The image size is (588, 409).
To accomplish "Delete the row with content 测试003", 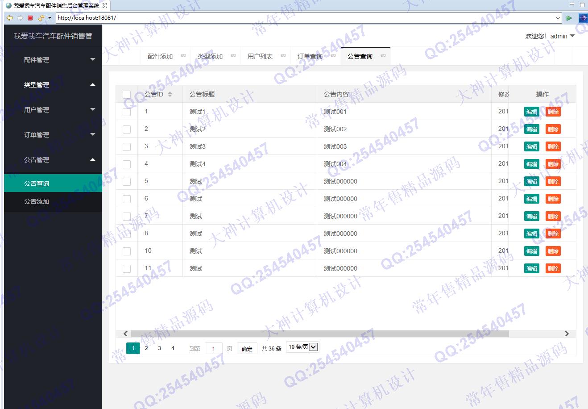I will tap(553, 147).
